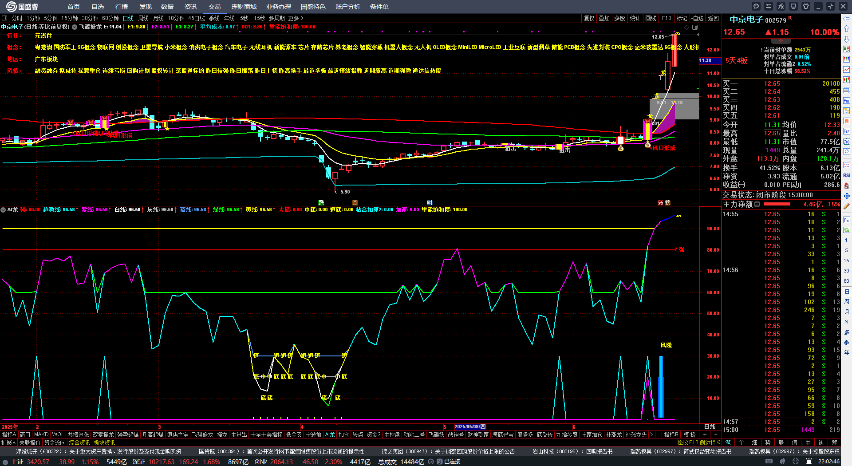852x466 pixels.
Task: Click the back arrow icon in right sidebar
Action: pyautogui.click(x=847, y=19)
